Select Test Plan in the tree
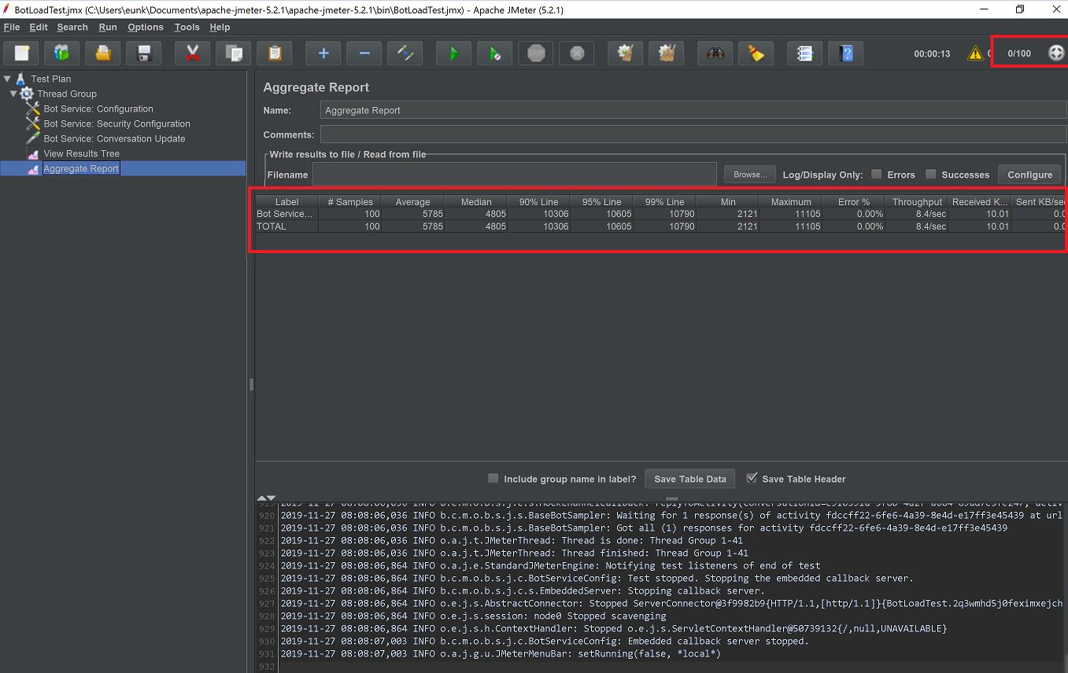 51,79
